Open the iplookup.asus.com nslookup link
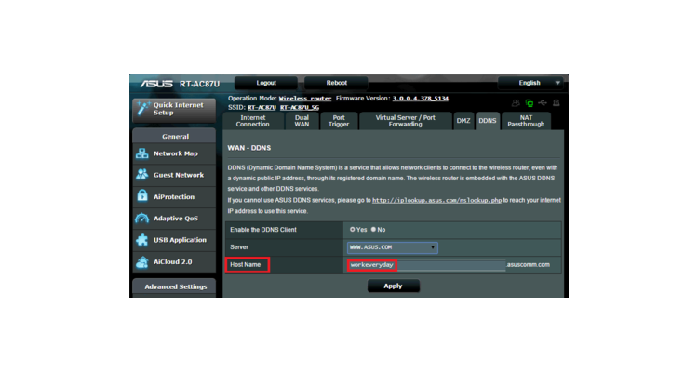This screenshot has height=372, width=698. [436, 200]
